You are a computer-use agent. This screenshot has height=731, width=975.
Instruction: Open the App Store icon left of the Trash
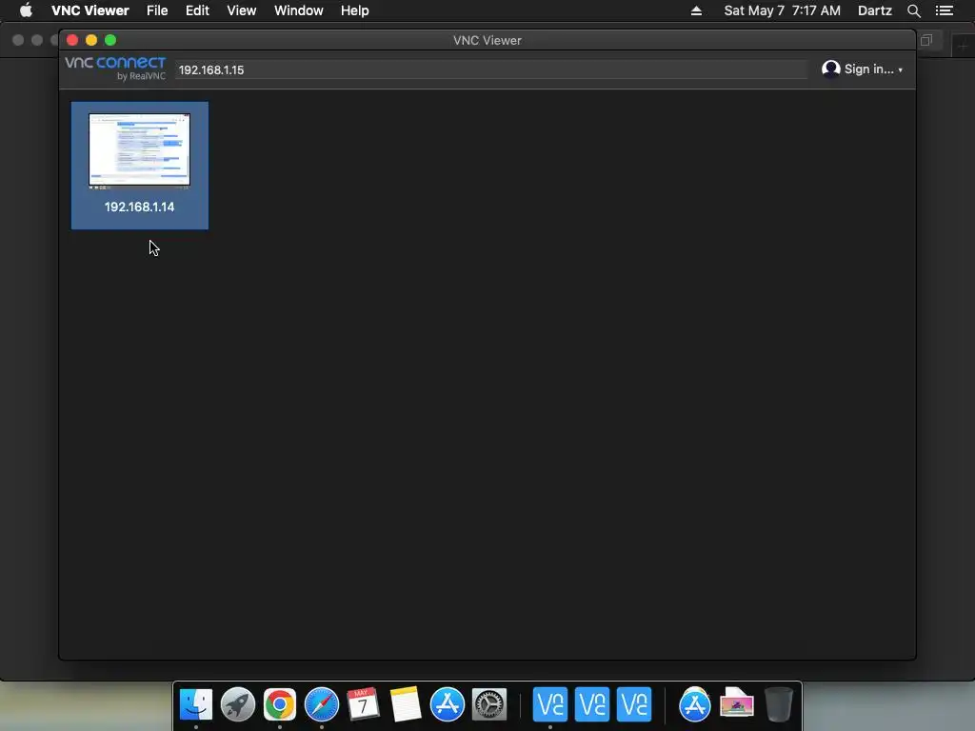[694, 704]
